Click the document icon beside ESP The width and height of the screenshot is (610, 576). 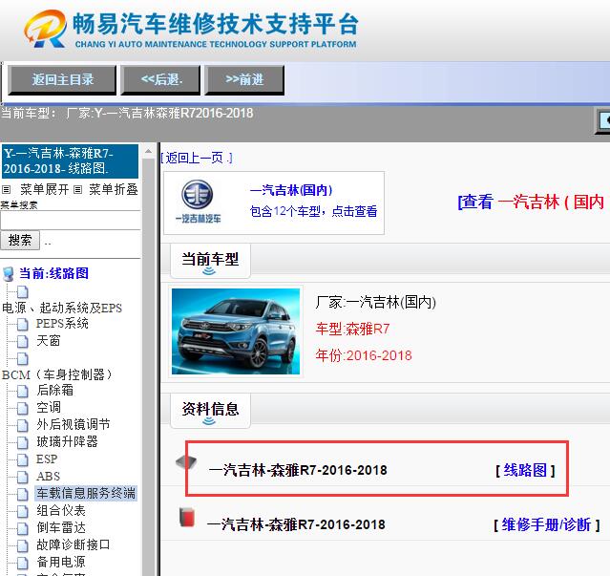point(23,459)
